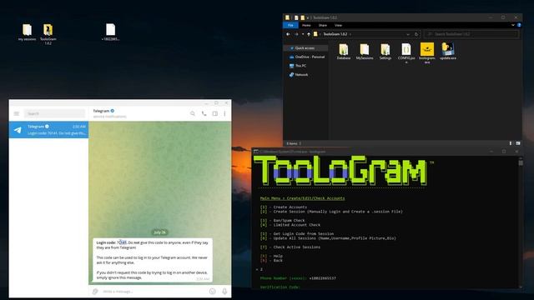
Task: Click the attach paperclip icon in Telegram
Action: [x=95, y=292]
